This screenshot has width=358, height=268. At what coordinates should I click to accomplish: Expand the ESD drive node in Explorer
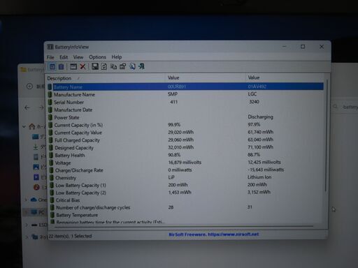[27, 225]
